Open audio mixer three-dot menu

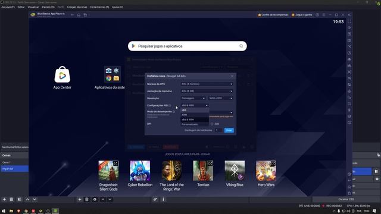163,200
